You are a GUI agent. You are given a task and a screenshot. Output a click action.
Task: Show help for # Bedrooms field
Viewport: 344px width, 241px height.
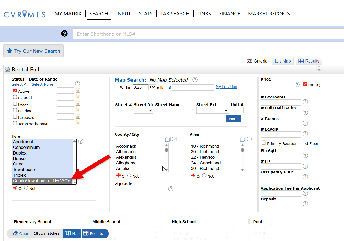(305, 102)
